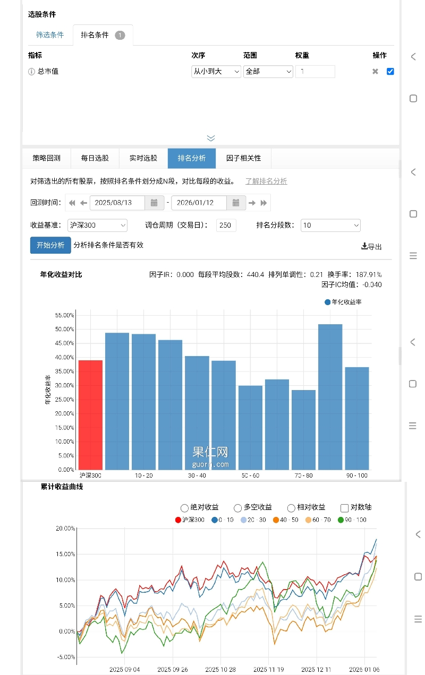Viewport: 425px width, 675px height.
Task: Open the 了解排名分析 link
Action: pos(266,181)
